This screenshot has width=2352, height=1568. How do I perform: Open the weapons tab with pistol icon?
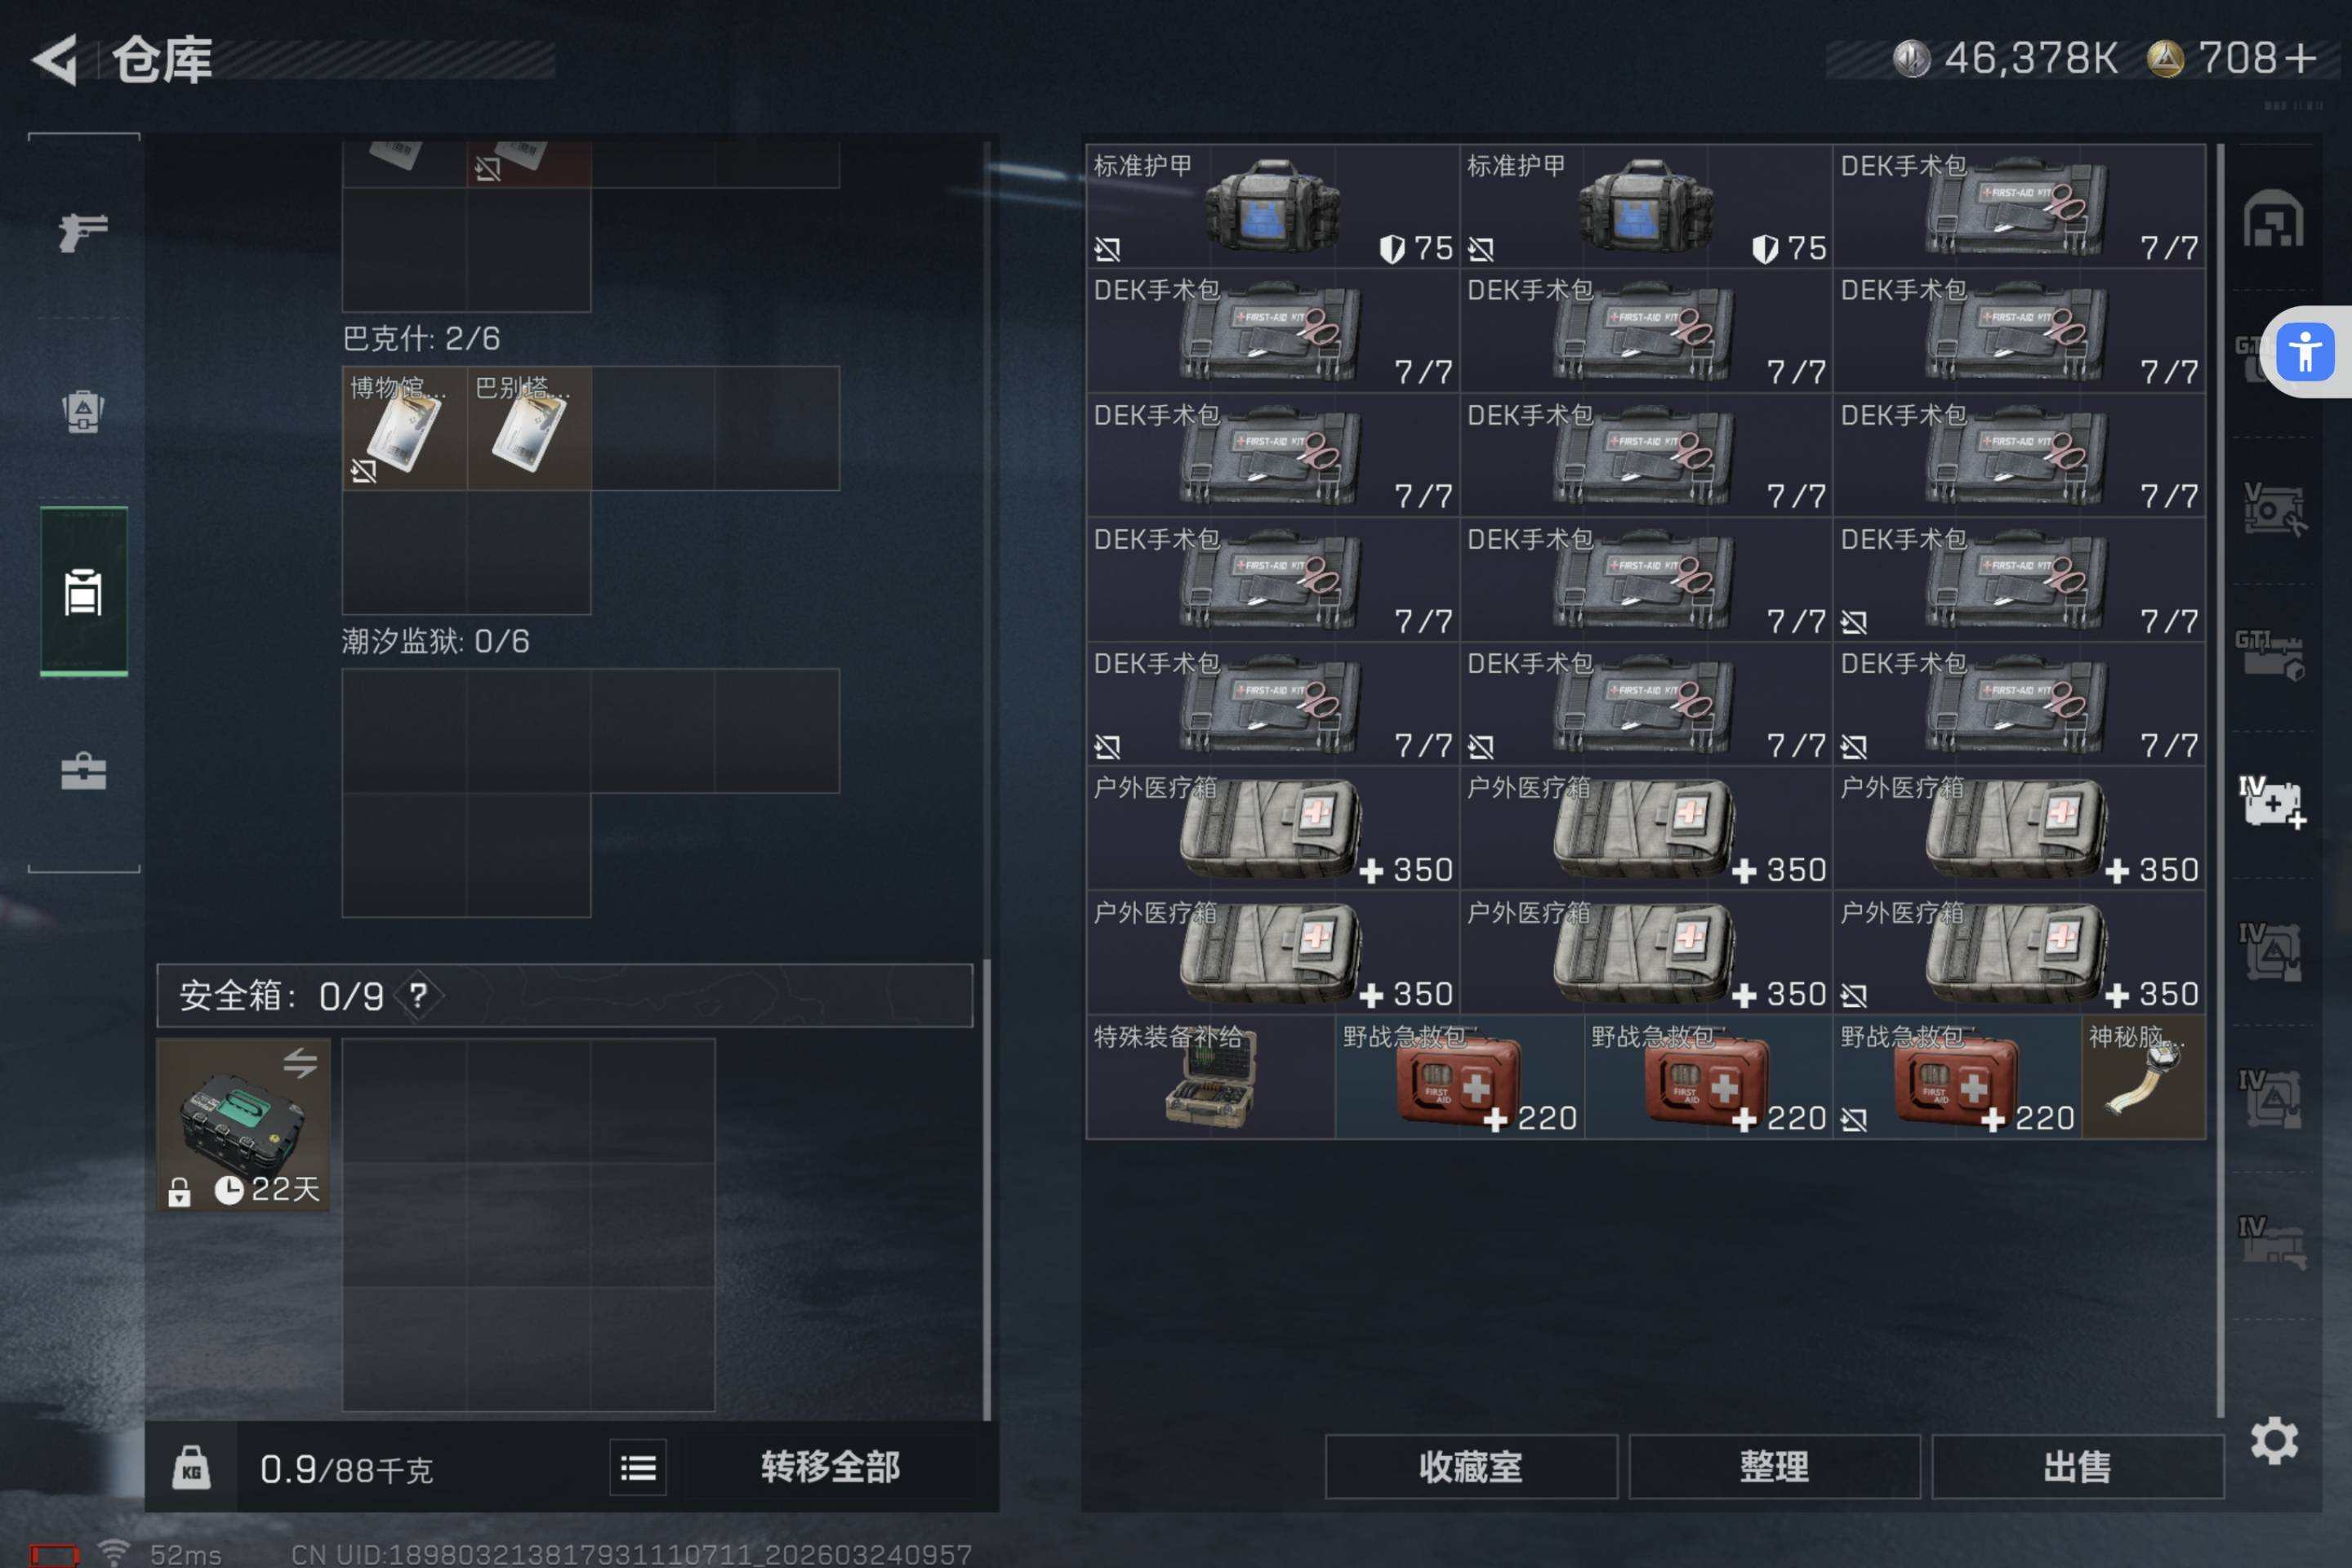(83, 232)
